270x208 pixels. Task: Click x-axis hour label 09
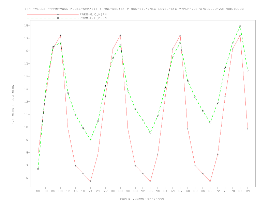pyautogui.click(x=60, y=191)
